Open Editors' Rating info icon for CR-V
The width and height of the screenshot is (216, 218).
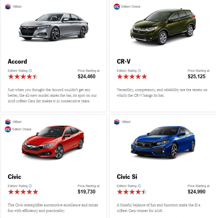pyautogui.click(x=139, y=71)
